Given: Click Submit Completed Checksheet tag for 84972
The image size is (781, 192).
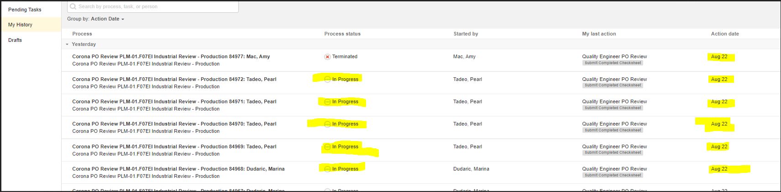Looking at the screenshot, I should [x=613, y=86].
